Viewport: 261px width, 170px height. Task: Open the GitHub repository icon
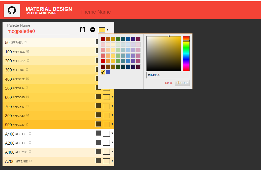click(x=12, y=10)
